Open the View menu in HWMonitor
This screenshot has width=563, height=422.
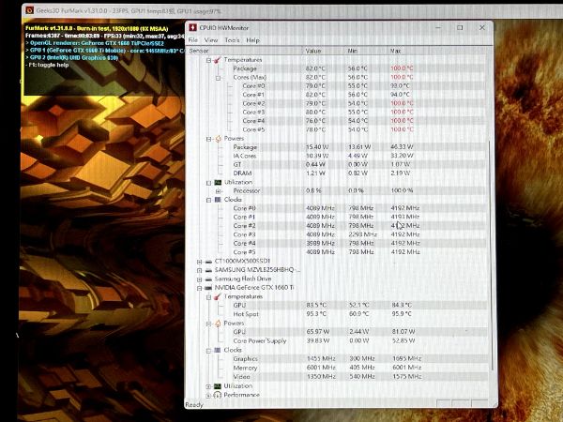point(211,40)
